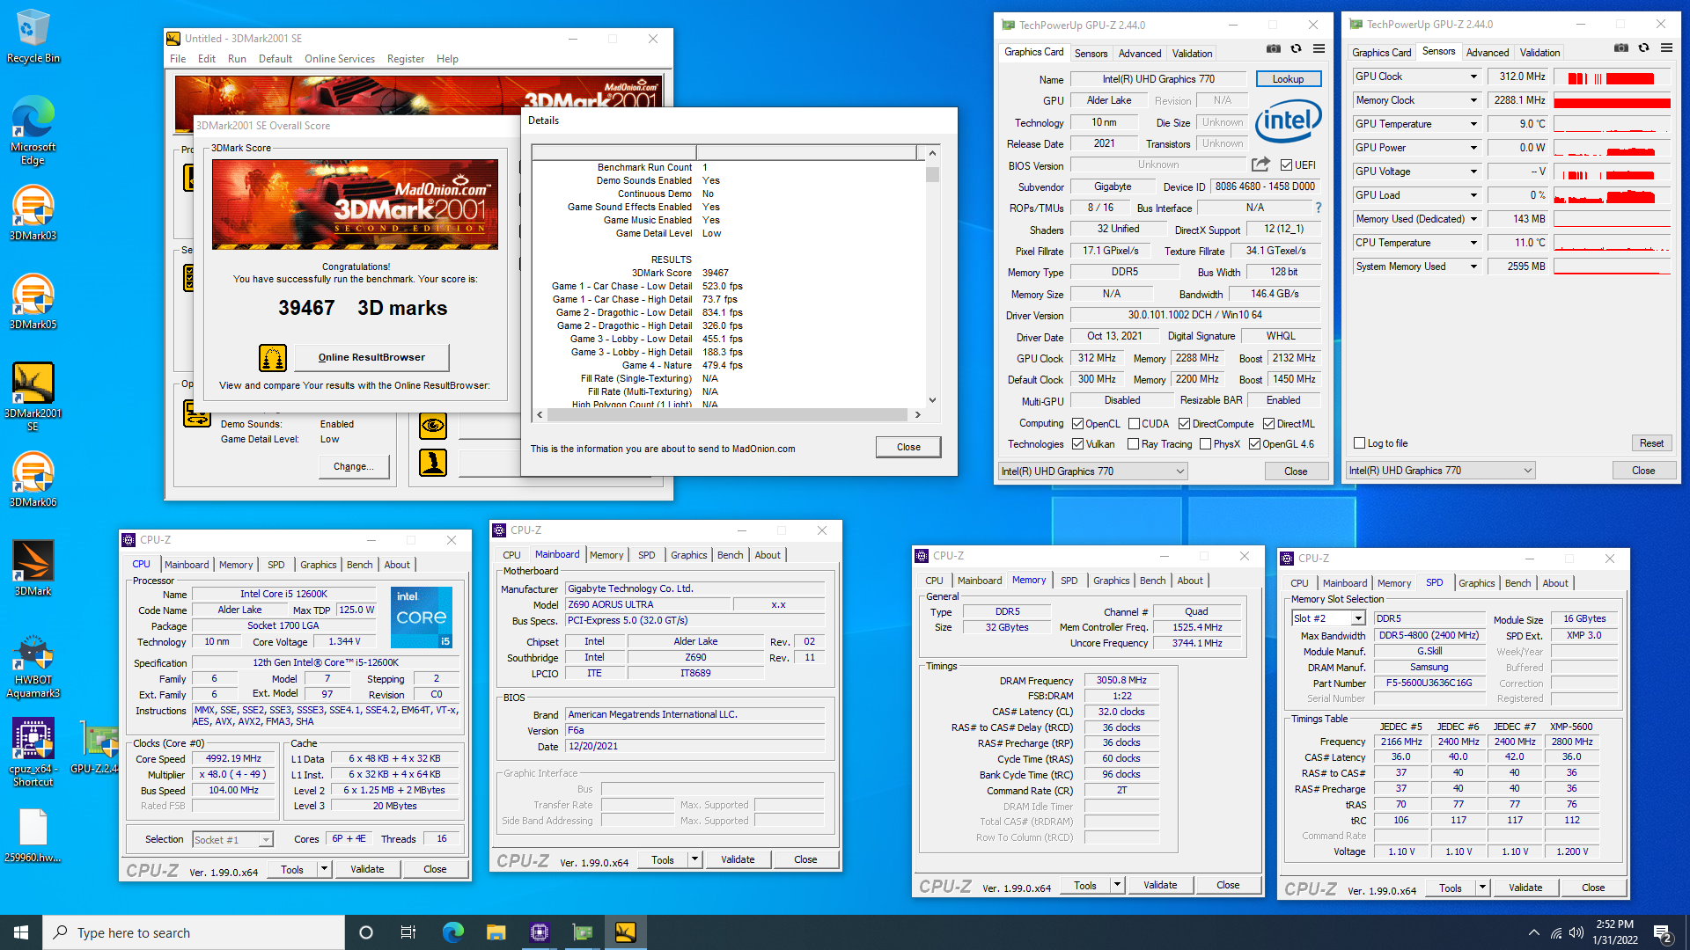This screenshot has height=950, width=1690.
Task: Open 3DMark06 desktop shortcut
Action: pos(33,479)
